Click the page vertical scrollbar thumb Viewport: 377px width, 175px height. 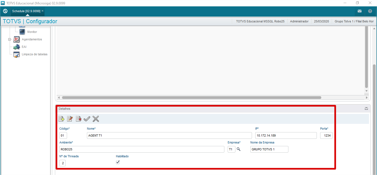[374, 119]
